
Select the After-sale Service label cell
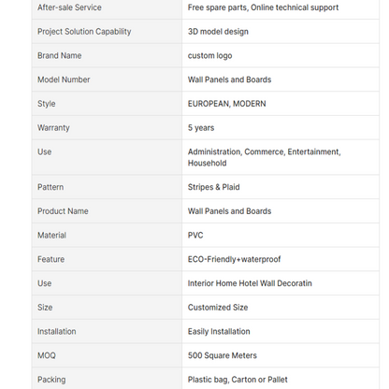pos(107,7)
